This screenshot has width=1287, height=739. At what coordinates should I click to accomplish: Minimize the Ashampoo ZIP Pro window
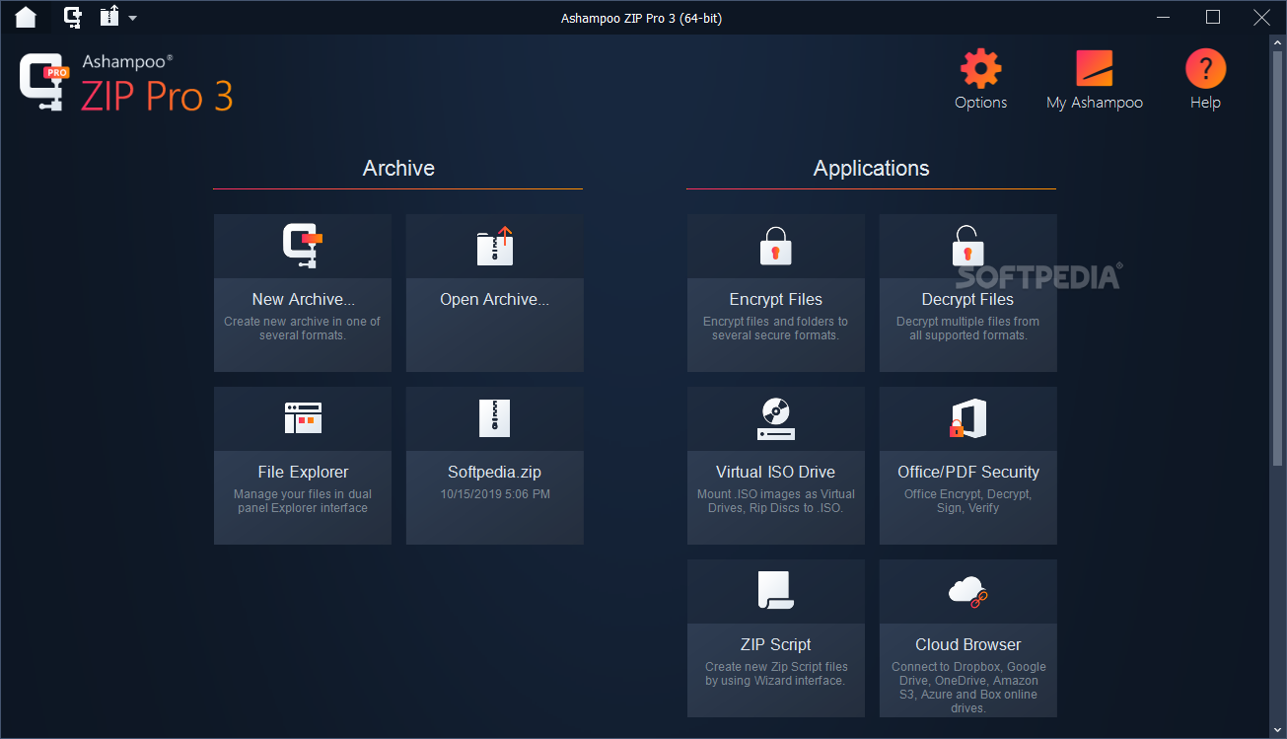[1164, 17]
